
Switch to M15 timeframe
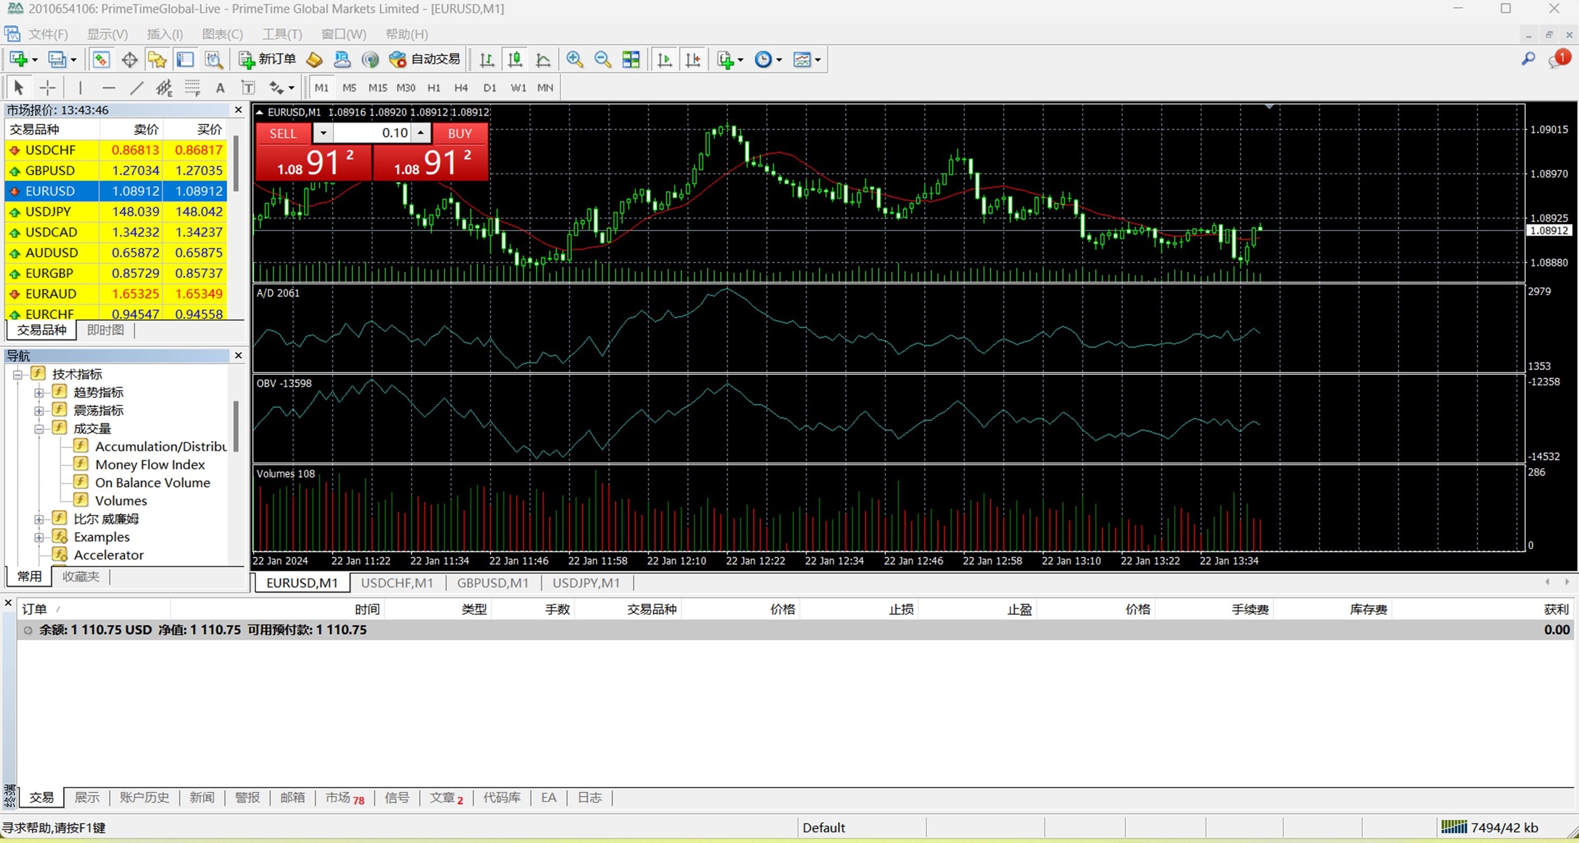[378, 87]
